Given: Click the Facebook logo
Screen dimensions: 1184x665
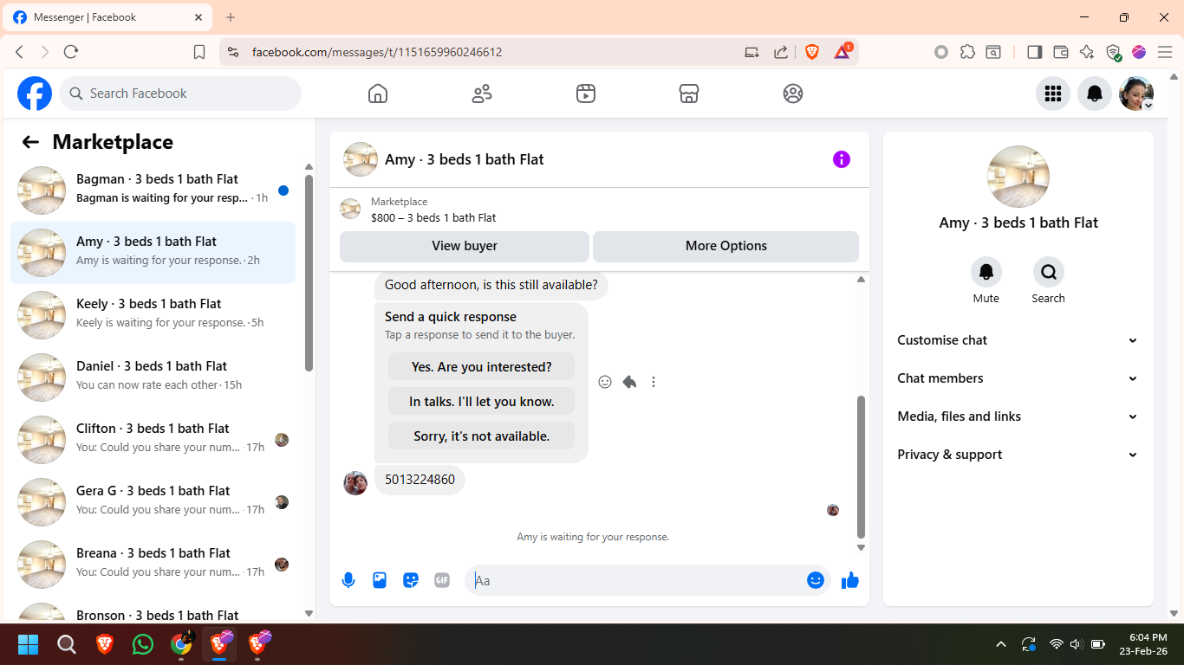Looking at the screenshot, I should [x=35, y=94].
